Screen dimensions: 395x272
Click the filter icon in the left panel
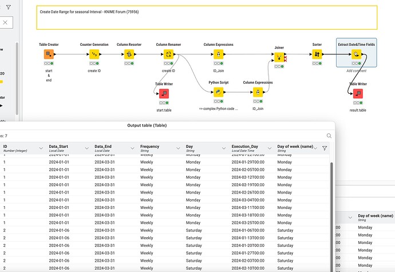9,7
